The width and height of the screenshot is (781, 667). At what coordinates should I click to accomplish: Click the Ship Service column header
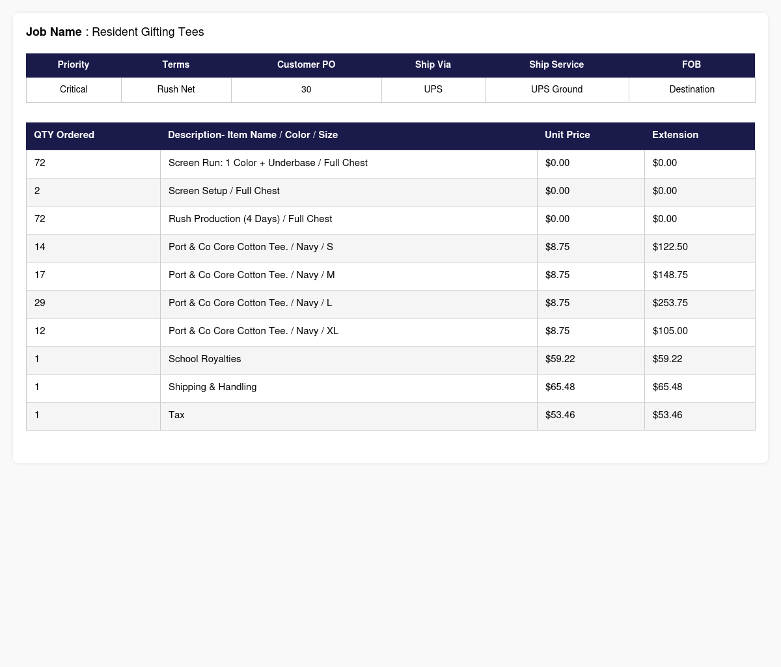tap(556, 65)
